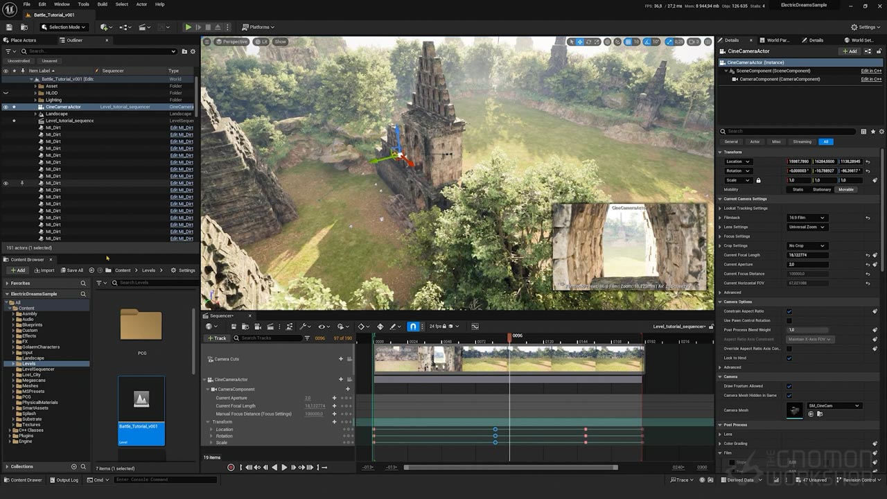Image resolution: width=887 pixels, height=499 pixels.
Task: Click the Import button in Content Browser
Action: [x=44, y=270]
